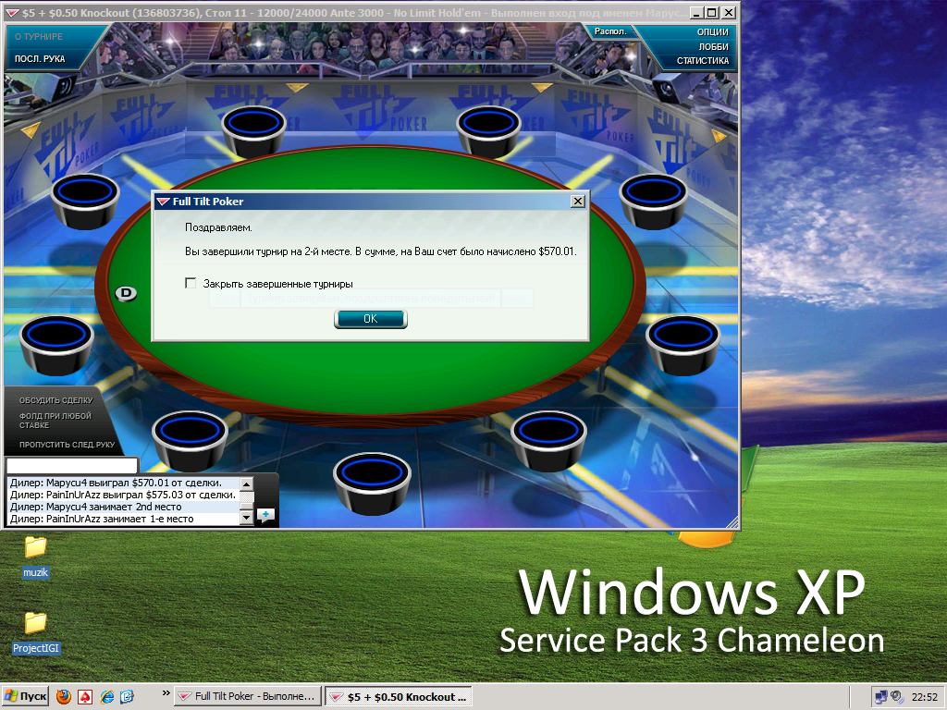
Task: Check the 'Закрыть завершенные турниры' checkbox
Action: [191, 283]
